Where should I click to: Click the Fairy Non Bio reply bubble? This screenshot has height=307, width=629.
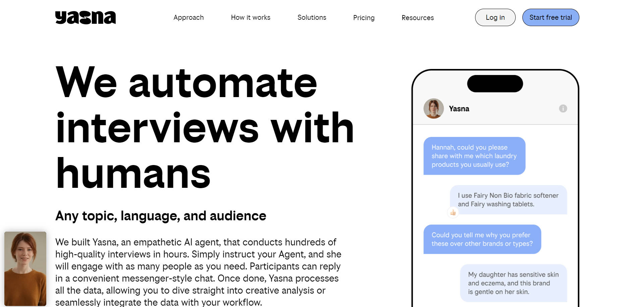[x=508, y=200]
